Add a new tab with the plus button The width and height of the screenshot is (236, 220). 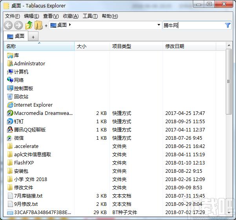(33, 37)
